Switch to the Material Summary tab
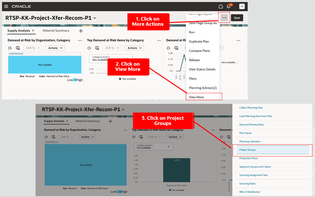The width and height of the screenshot is (315, 197). [56, 31]
